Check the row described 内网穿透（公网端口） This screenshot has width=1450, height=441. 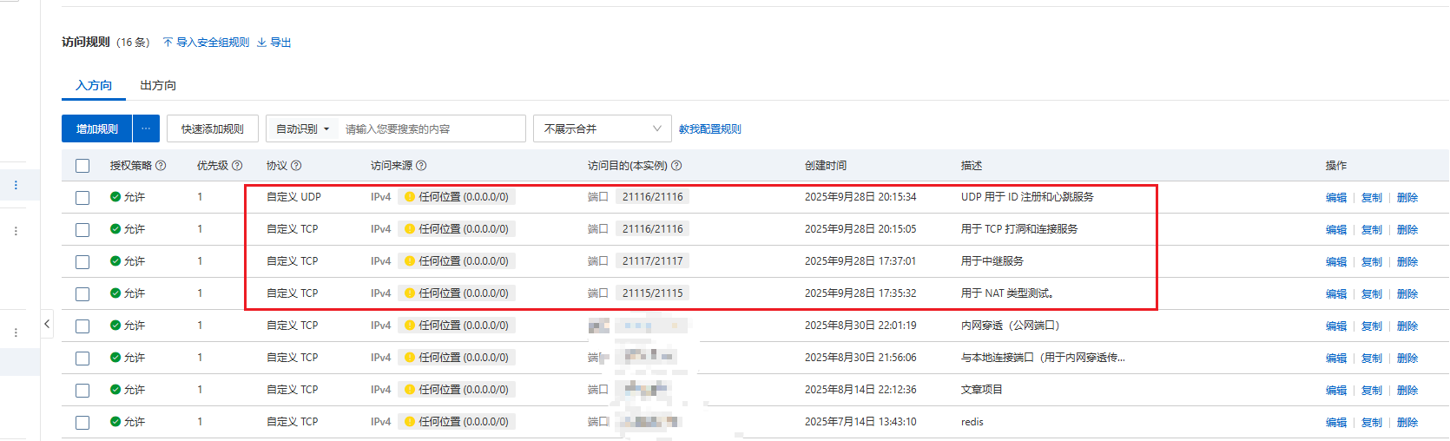click(x=82, y=326)
